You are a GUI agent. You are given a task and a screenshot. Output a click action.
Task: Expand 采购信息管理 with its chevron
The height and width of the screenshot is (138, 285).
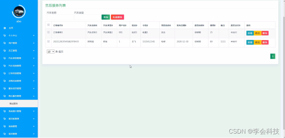coord(34,81)
